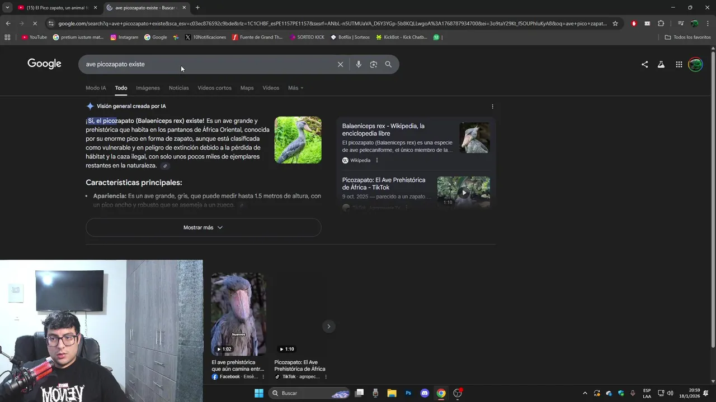The image size is (716, 402).
Task: Open Chrome extensions puzzle icon
Action: coord(661,23)
